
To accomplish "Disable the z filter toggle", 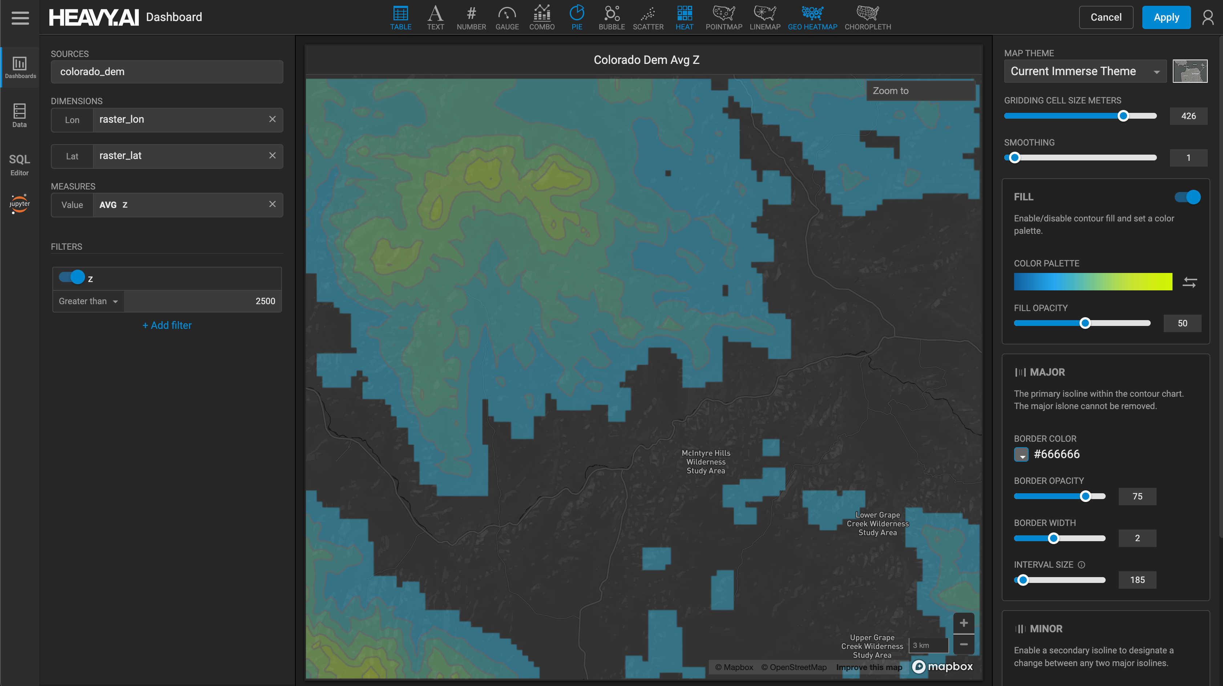I will coord(72,277).
